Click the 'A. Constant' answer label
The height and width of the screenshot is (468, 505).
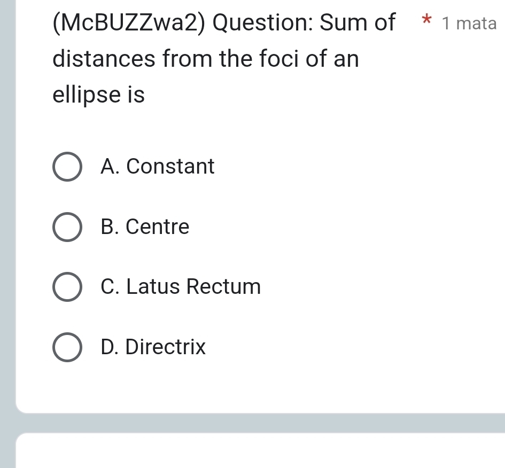point(157,167)
